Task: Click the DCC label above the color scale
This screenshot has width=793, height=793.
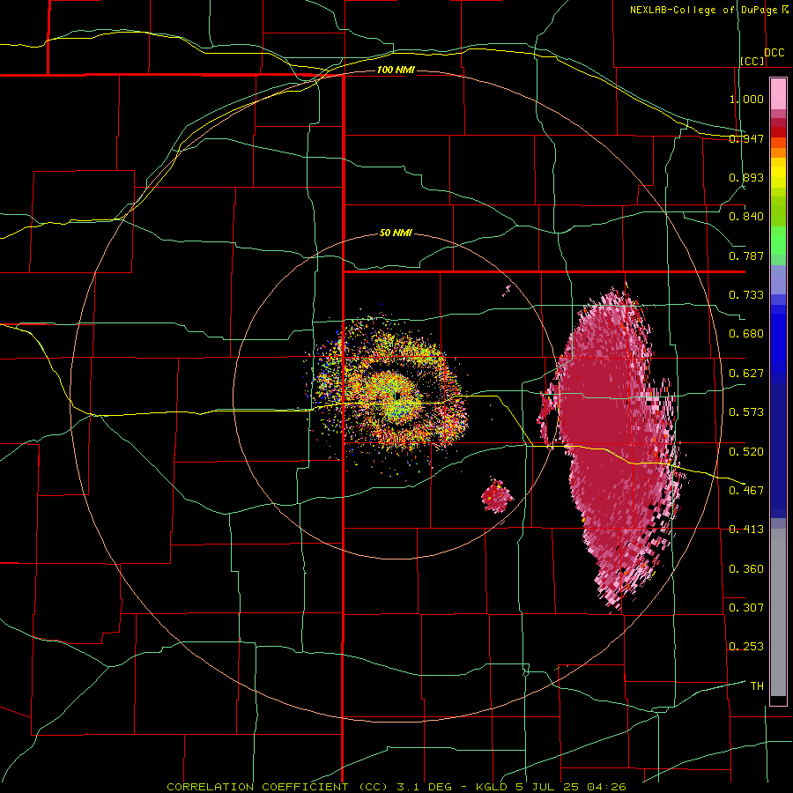Action: [774, 53]
